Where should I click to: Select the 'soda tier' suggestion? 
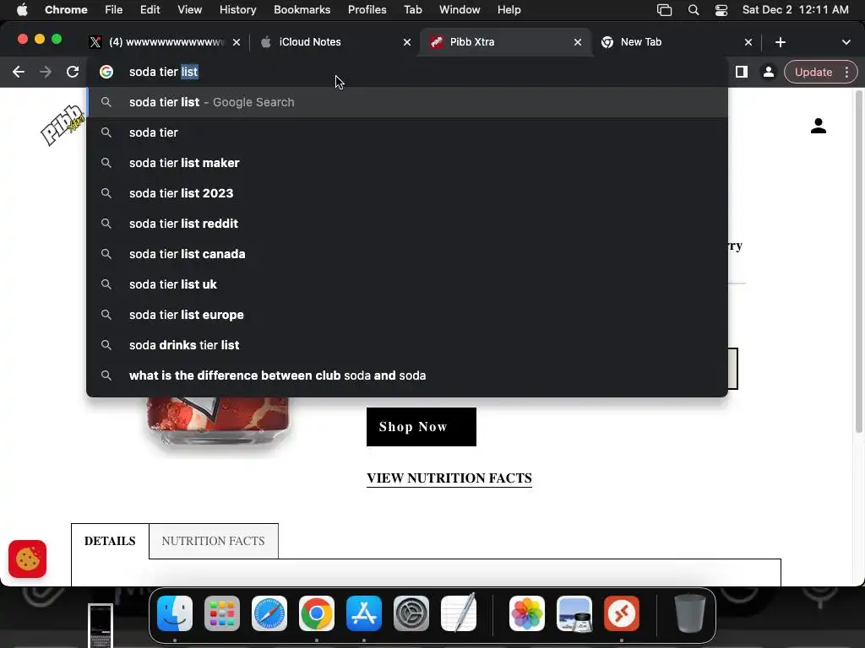(407, 132)
